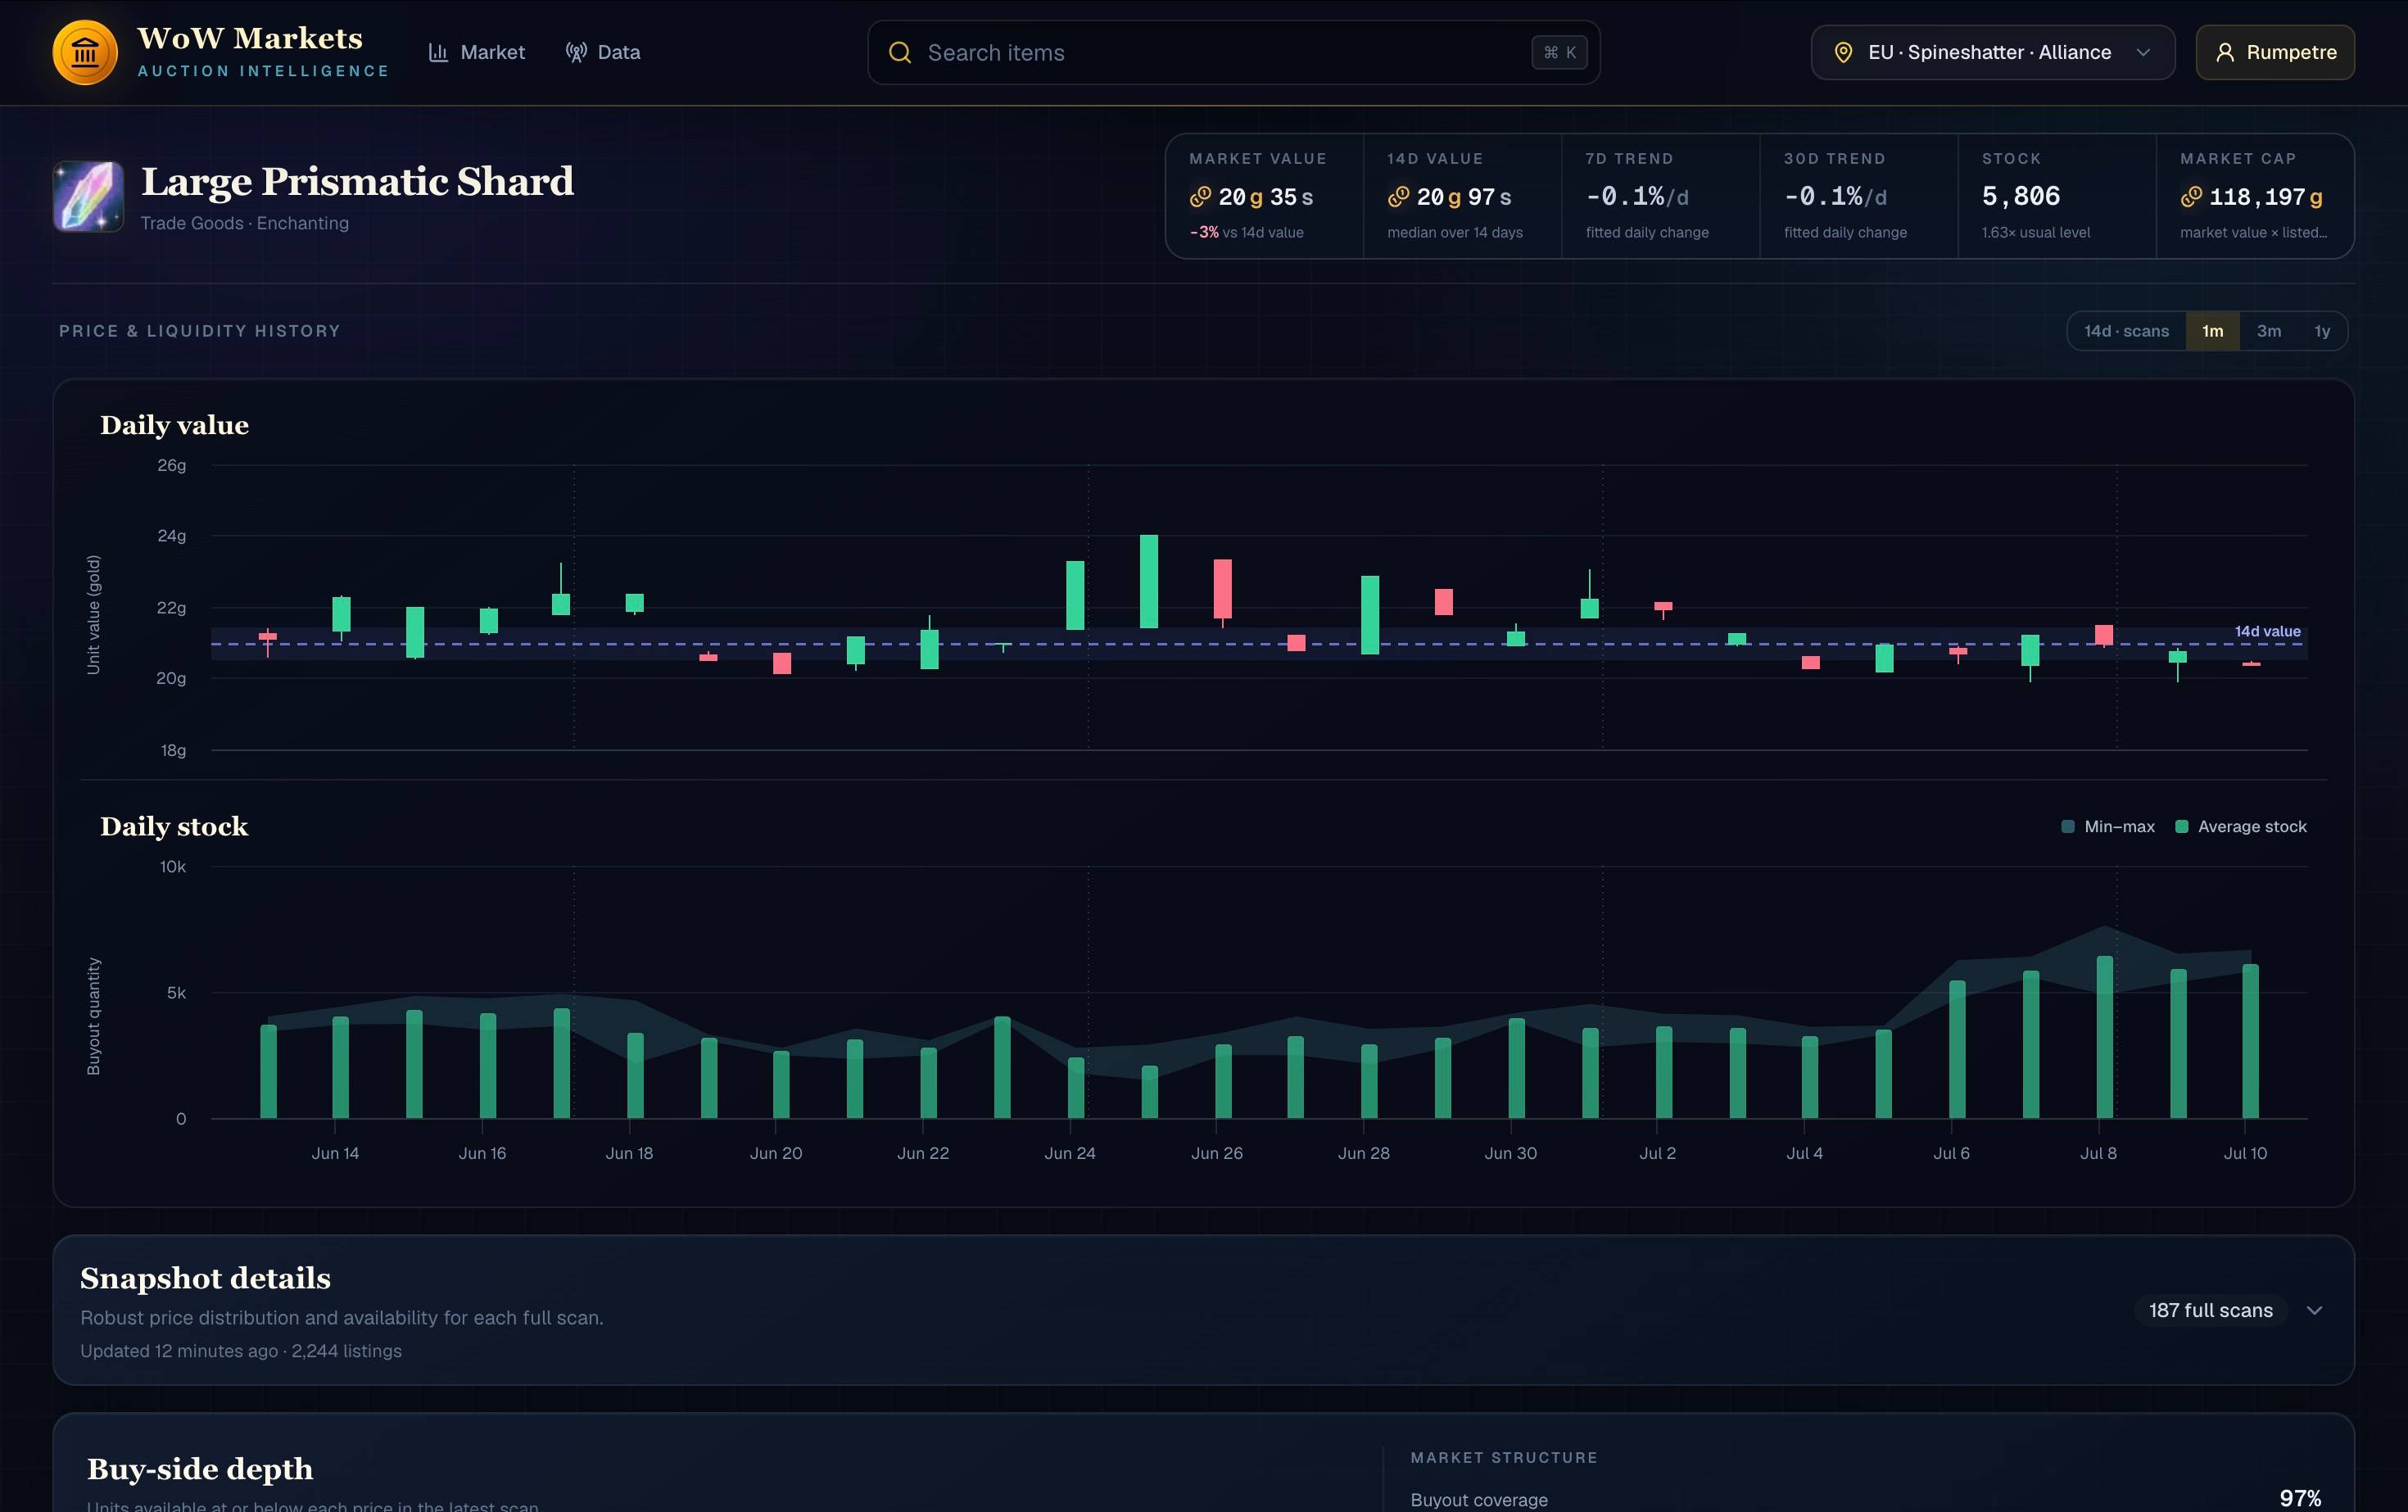This screenshot has width=2408, height=1512.
Task: Click the ⌘ K shortcut badge
Action: point(1559,52)
